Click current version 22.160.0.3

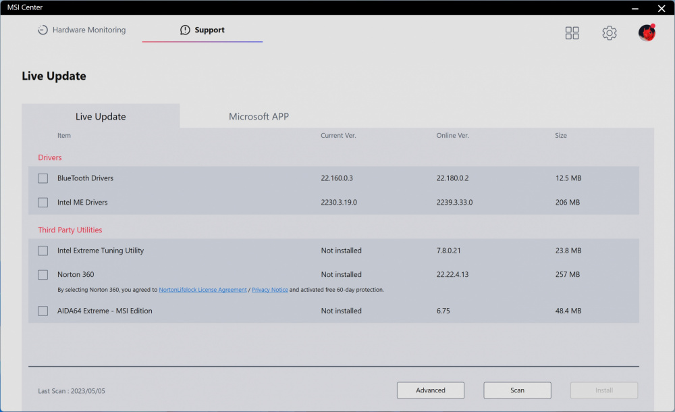pyautogui.click(x=337, y=178)
